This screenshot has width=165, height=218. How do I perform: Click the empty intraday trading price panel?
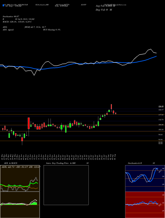point(66,185)
